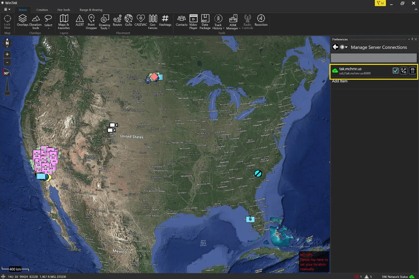Open Radio Controls
Viewport: 419px width, 279px height.
[248, 22]
